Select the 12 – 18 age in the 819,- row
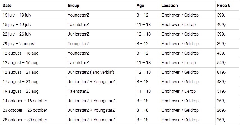 tap(144, 72)
